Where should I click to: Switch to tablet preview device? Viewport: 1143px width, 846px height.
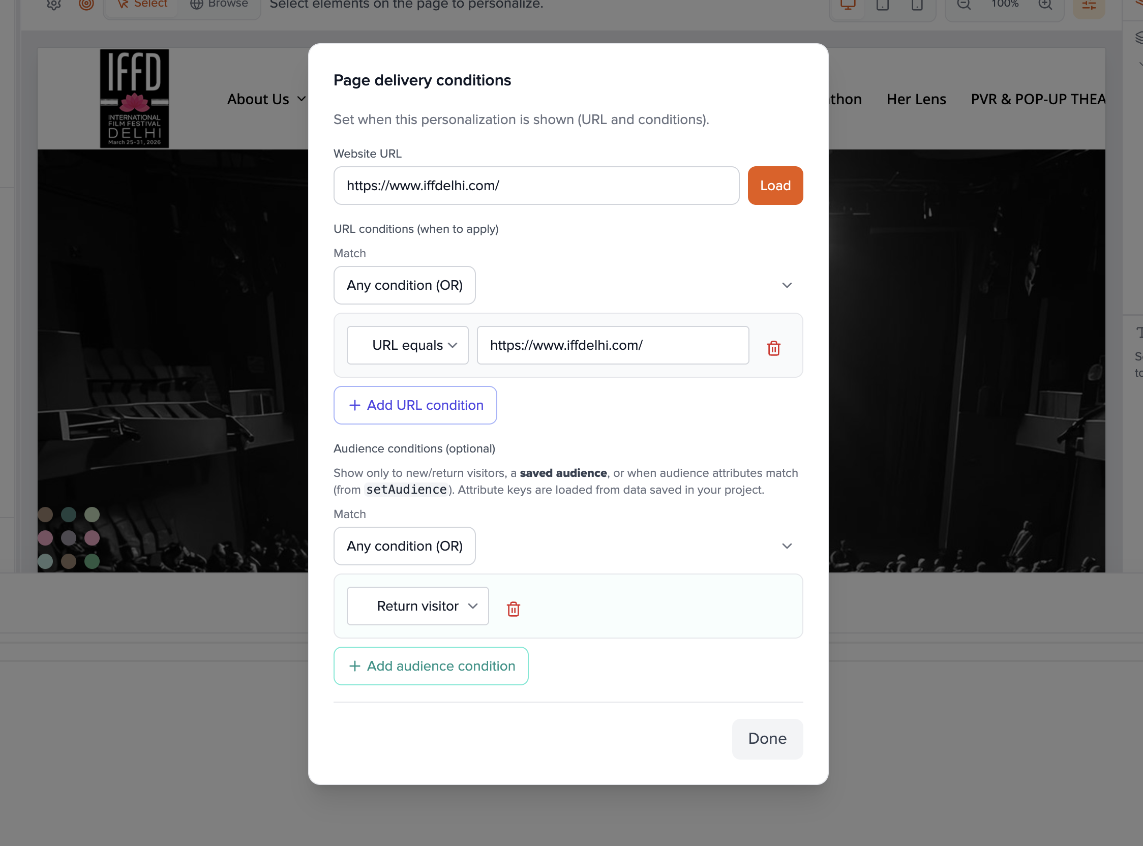point(882,5)
